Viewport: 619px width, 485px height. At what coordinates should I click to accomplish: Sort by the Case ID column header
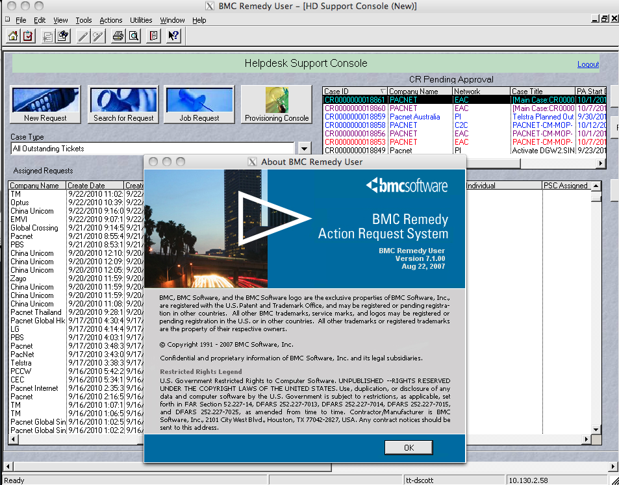click(x=351, y=92)
